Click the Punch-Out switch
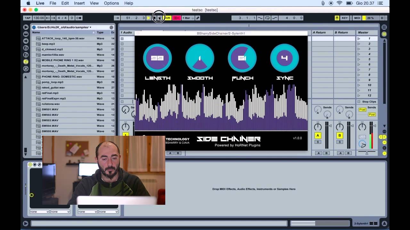This screenshot has height=230, width=410. [x=275, y=18]
